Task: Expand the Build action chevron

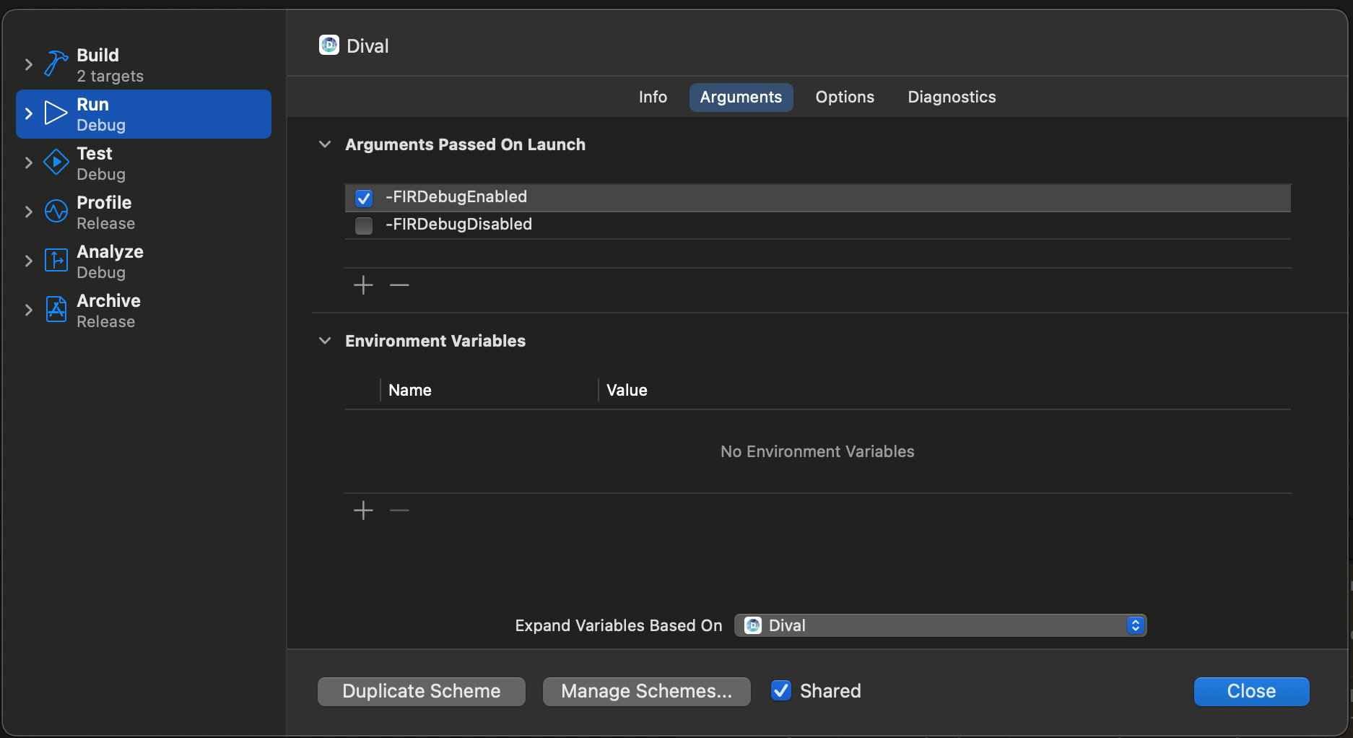Action: 29,64
